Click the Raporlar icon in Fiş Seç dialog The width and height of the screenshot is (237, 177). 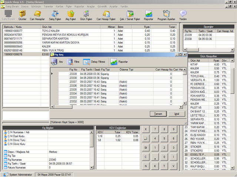[x=114, y=62]
